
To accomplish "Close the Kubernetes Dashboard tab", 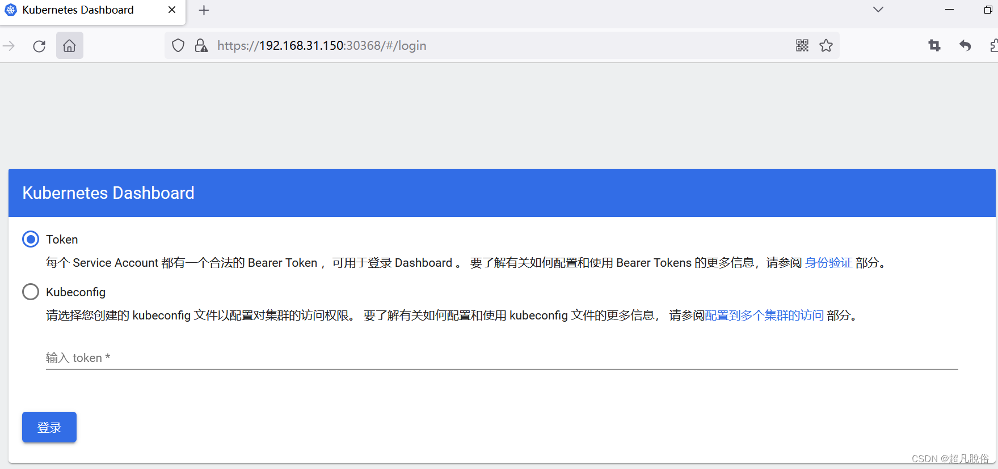I will click(x=172, y=10).
